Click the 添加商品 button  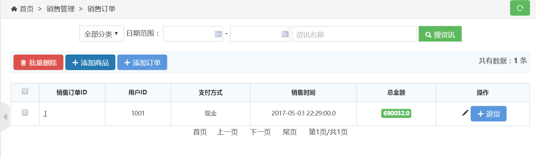click(90, 63)
